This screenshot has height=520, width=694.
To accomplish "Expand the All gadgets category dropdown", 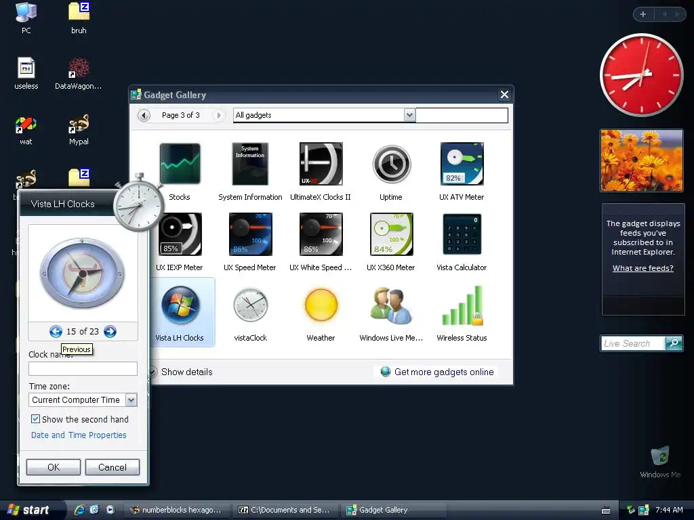I will click(409, 115).
